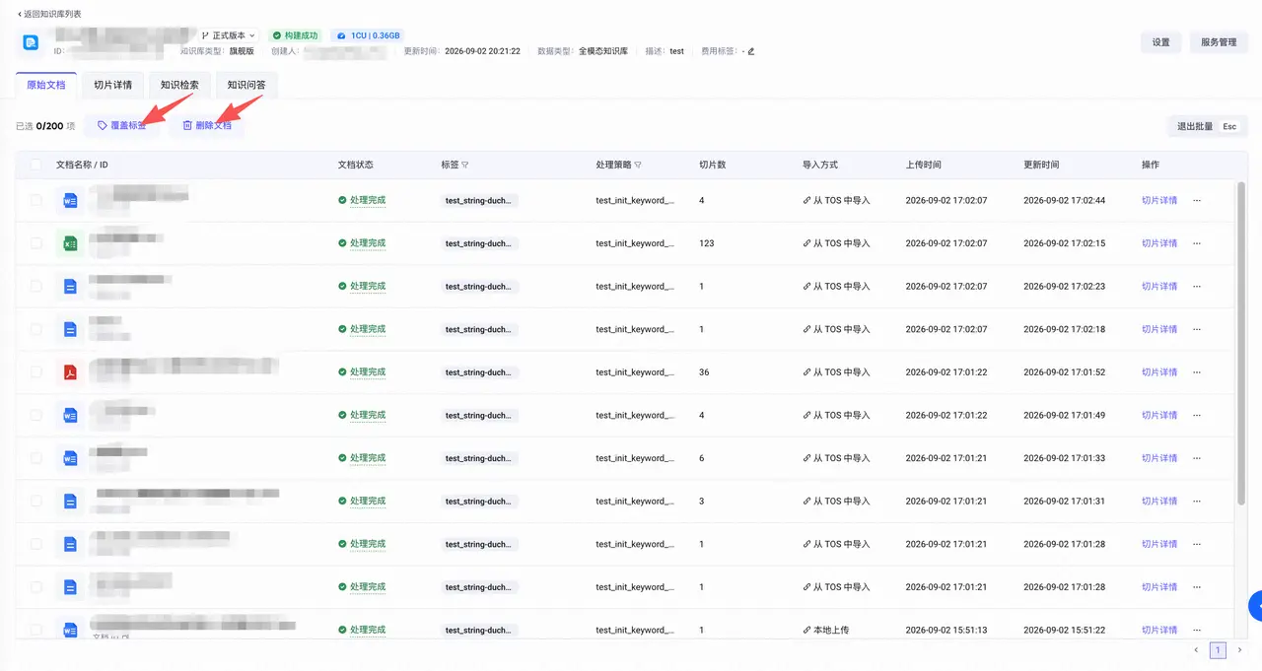The image size is (1262, 671).
Task: Click the 覆盖标签 button
Action: 122,126
